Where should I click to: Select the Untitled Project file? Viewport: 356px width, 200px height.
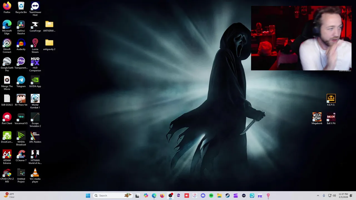21,176
